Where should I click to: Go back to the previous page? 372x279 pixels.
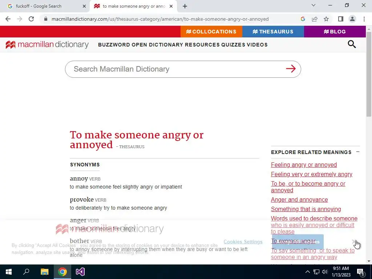[8, 19]
